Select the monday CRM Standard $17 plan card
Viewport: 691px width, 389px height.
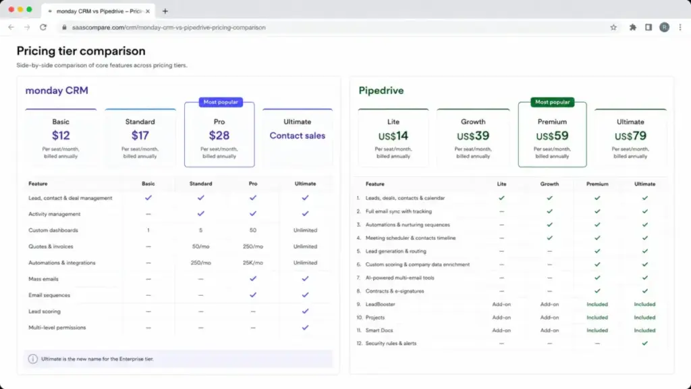140,138
